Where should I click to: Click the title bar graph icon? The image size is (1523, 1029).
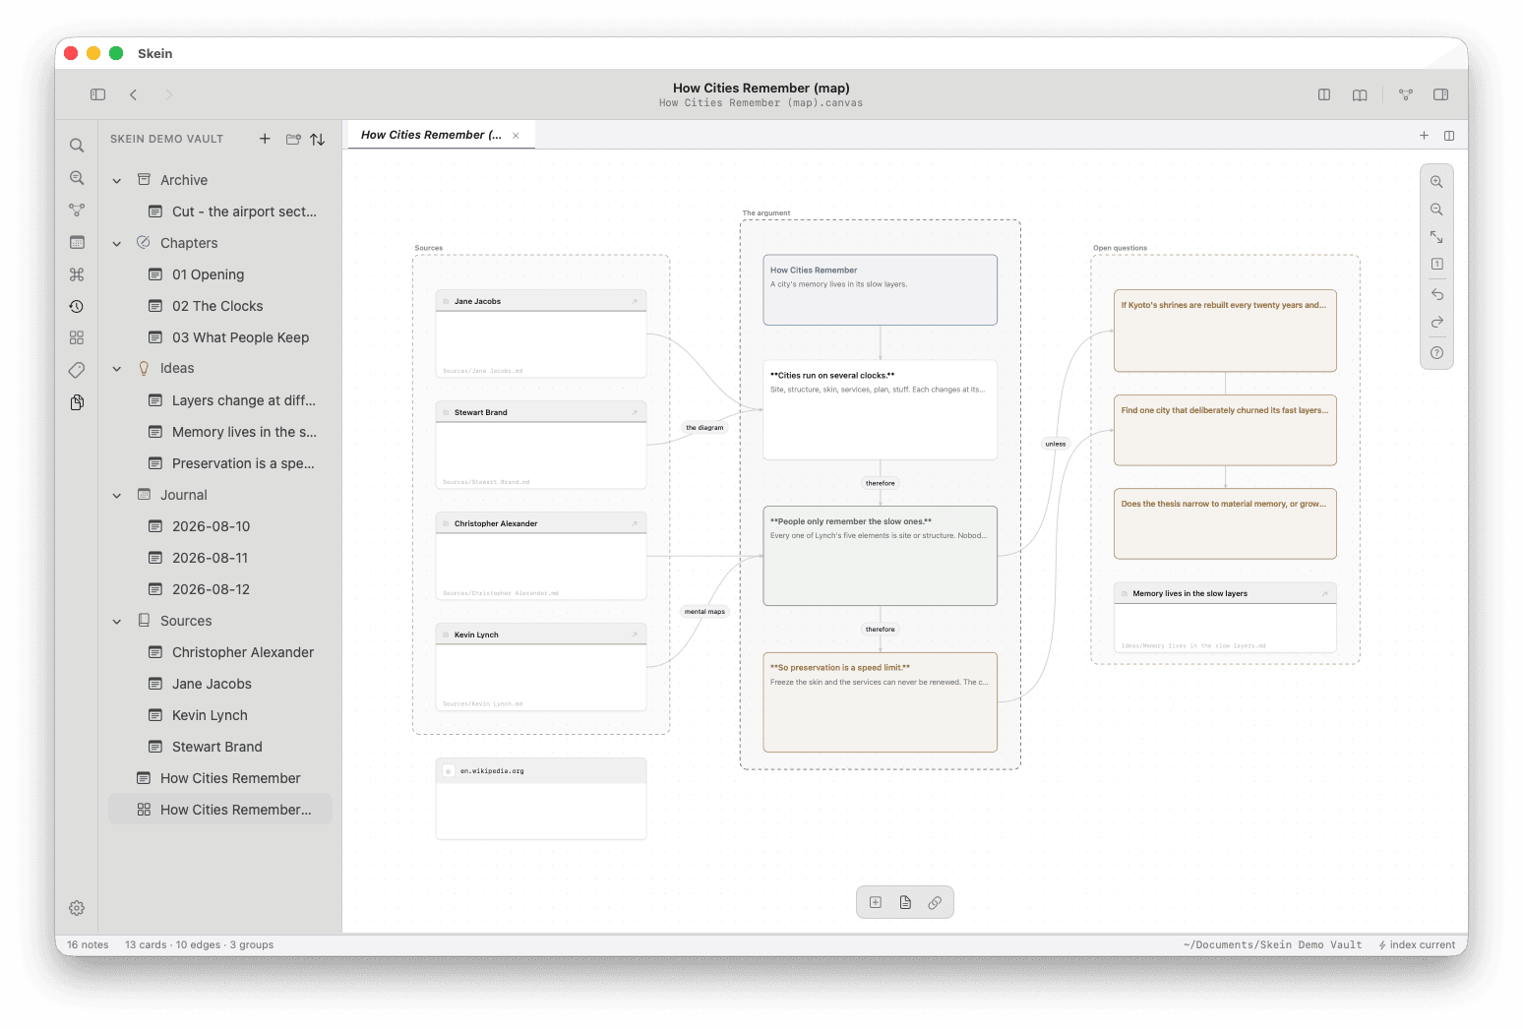1406,94
